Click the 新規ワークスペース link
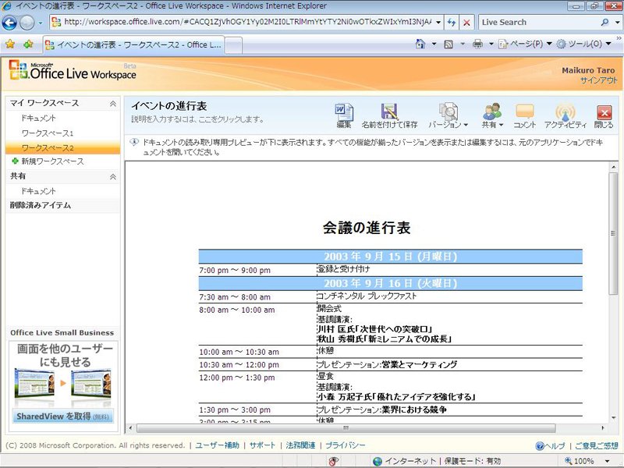The width and height of the screenshot is (624, 468). pyautogui.click(x=52, y=161)
